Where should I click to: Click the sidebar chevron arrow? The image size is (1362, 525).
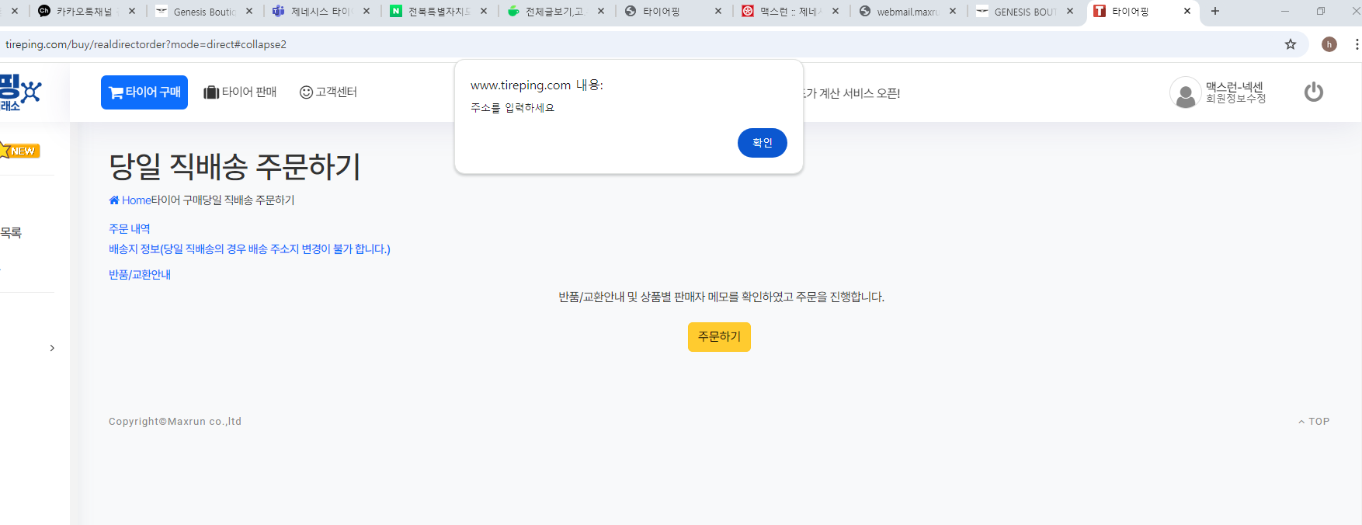pyautogui.click(x=52, y=348)
